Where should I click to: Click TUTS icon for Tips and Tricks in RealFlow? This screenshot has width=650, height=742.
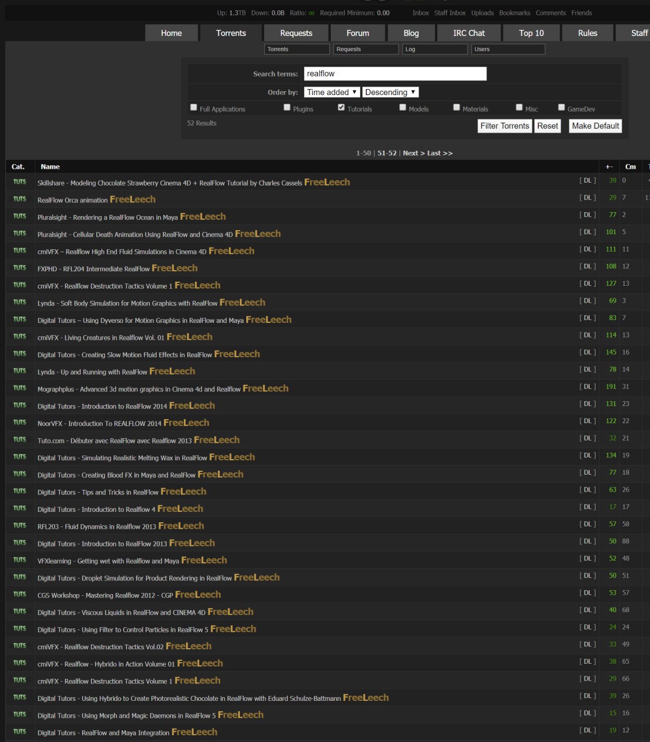[20, 491]
